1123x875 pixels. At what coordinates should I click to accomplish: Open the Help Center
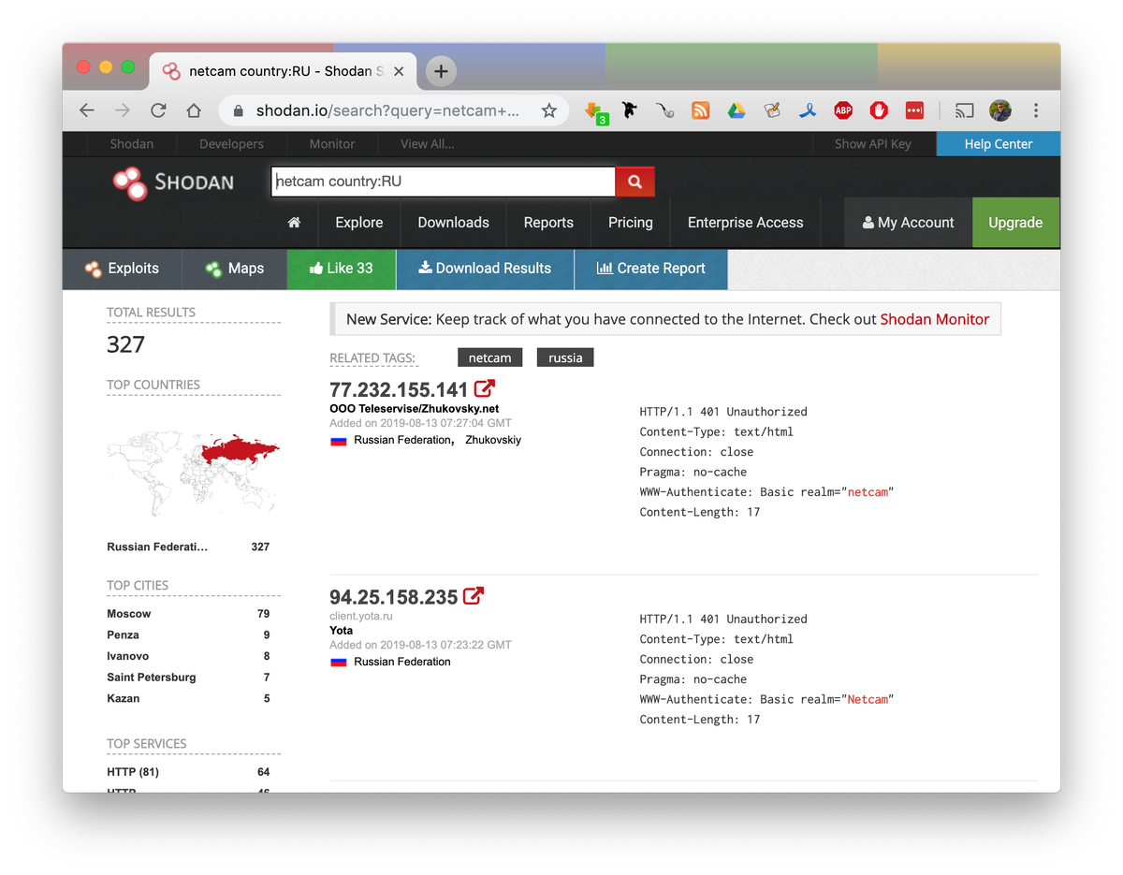coord(999,143)
